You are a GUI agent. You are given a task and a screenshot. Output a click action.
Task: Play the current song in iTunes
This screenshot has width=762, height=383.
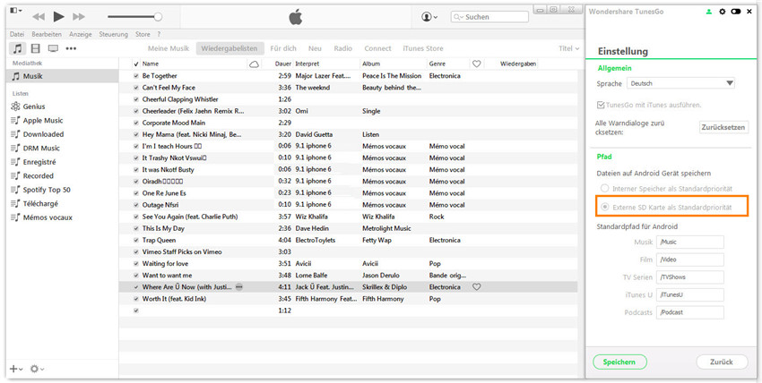(x=59, y=17)
